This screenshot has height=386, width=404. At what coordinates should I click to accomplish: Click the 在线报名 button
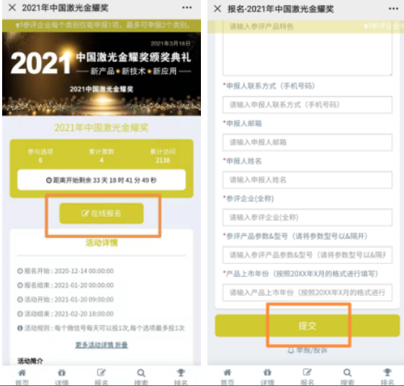[x=102, y=214]
